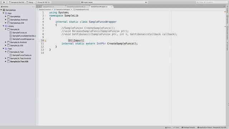Place cursor on the [DllImport] attribute

coord(76,40)
